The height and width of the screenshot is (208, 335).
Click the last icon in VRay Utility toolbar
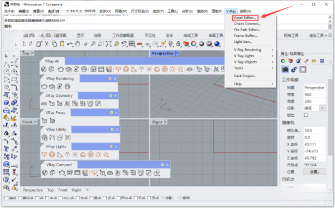coord(68,138)
